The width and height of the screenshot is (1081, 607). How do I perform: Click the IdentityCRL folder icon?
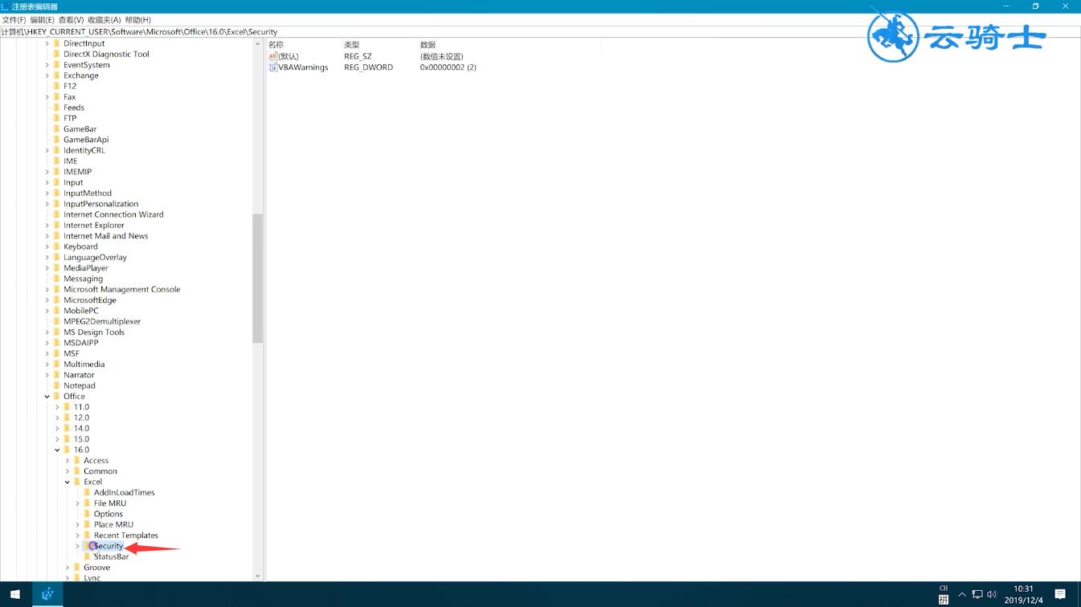click(57, 150)
